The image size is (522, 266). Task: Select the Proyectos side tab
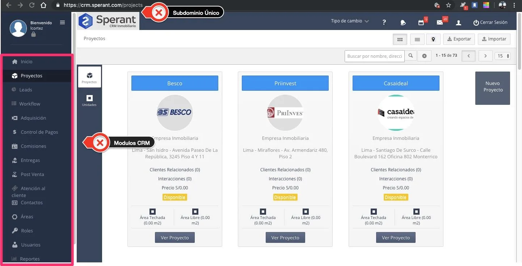pyautogui.click(x=89, y=77)
